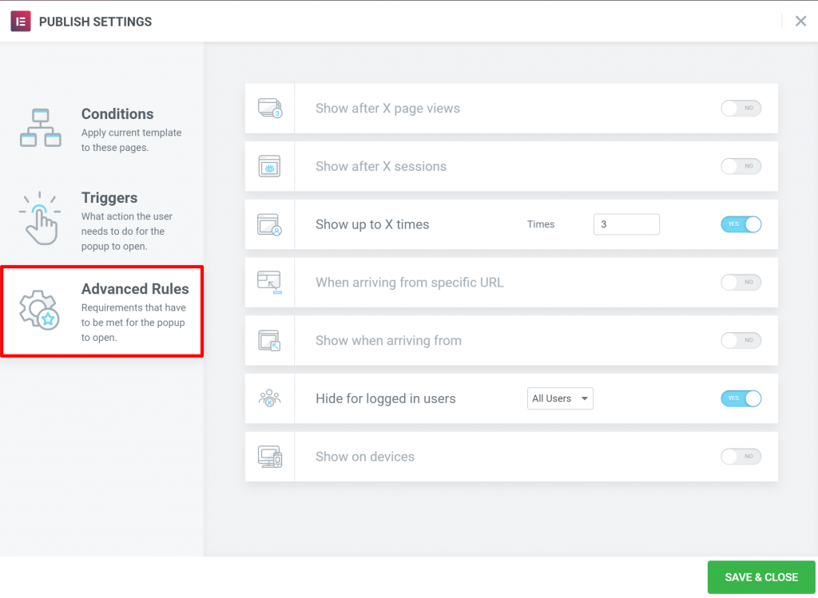
Task: Enable the Show on devices toggle
Action: [741, 457]
